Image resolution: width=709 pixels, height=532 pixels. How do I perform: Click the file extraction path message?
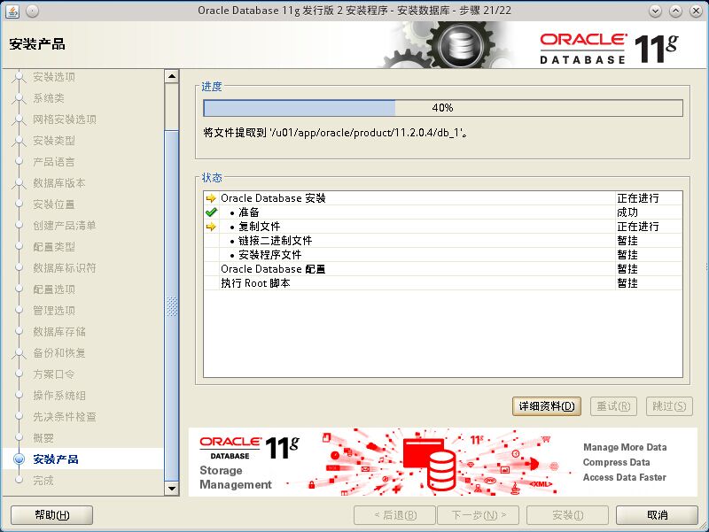336,133
